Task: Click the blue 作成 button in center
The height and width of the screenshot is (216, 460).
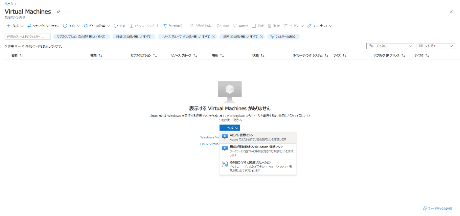Action: [230, 128]
